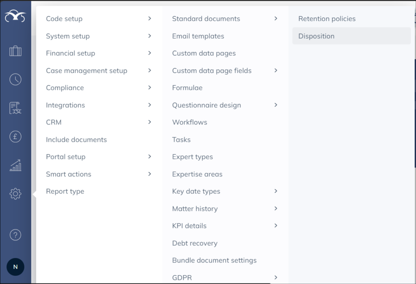Open the help question mark icon
The width and height of the screenshot is (416, 284).
click(x=15, y=235)
